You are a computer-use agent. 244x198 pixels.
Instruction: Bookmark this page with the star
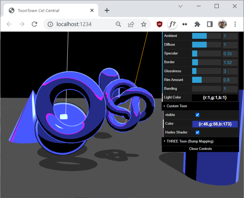pyautogui.click(x=144, y=24)
